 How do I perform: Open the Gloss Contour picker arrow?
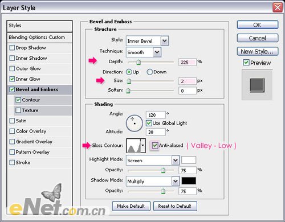click(143, 146)
